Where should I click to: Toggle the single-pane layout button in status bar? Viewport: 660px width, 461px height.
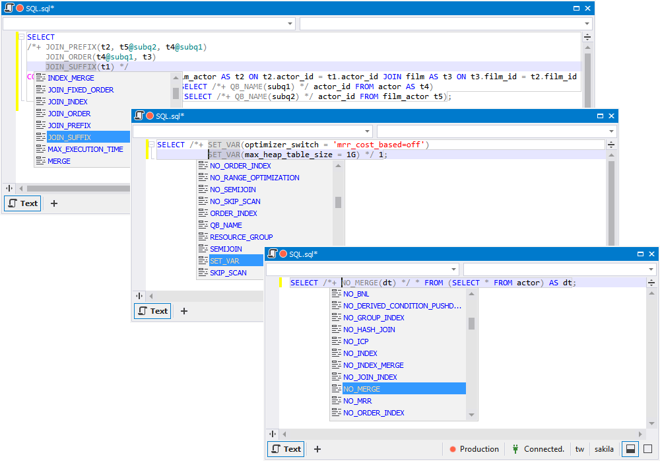tap(647, 449)
